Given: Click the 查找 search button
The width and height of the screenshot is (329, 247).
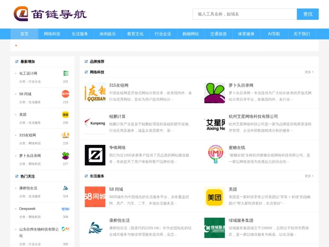Looking at the screenshot, I should point(308,14).
